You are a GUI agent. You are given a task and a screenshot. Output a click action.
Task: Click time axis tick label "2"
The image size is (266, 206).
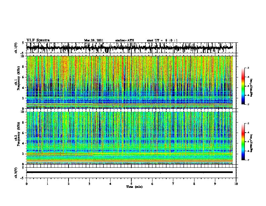pyautogui.click(x=69, y=184)
